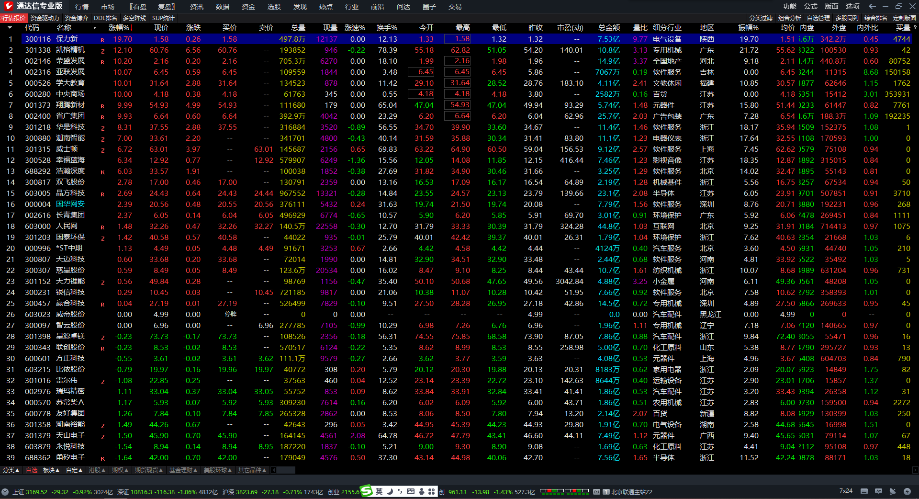Viewport: 919px width, 499px height.
Task: Click the R marker icon beside 人民网
Action: pos(102,227)
